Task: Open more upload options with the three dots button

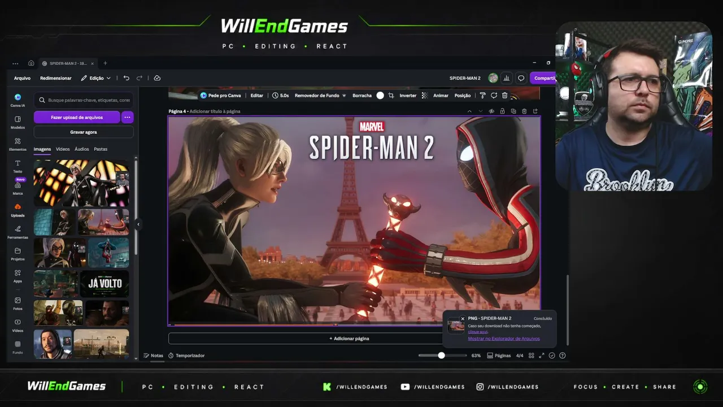Action: [127, 117]
